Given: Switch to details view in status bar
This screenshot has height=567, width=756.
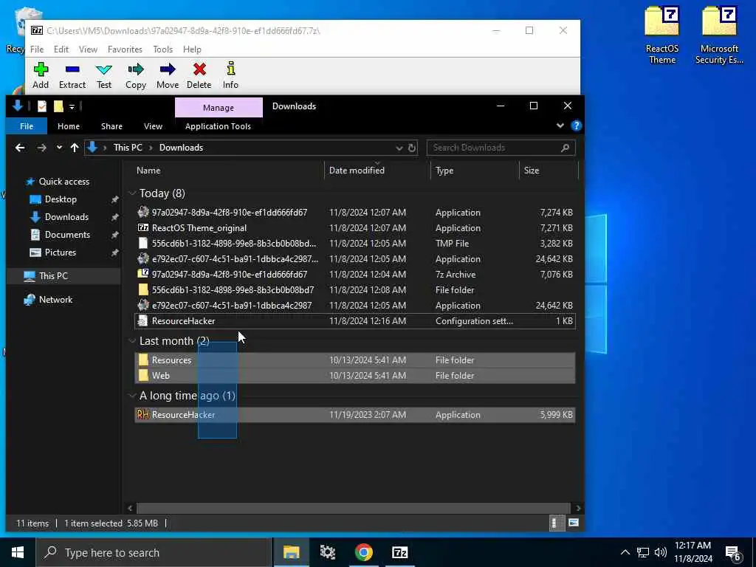Looking at the screenshot, I should point(555,523).
